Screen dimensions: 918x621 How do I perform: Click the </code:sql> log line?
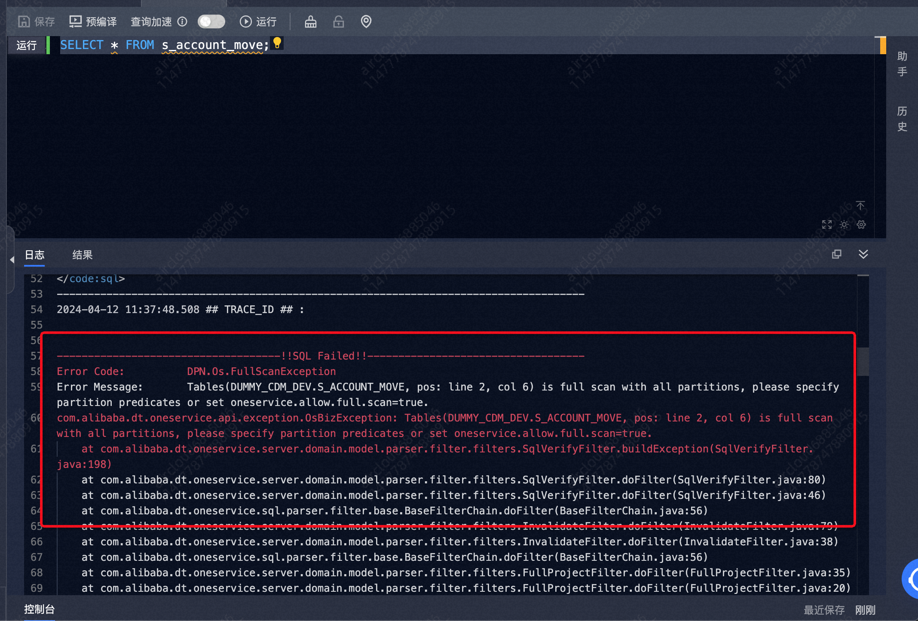click(x=91, y=279)
